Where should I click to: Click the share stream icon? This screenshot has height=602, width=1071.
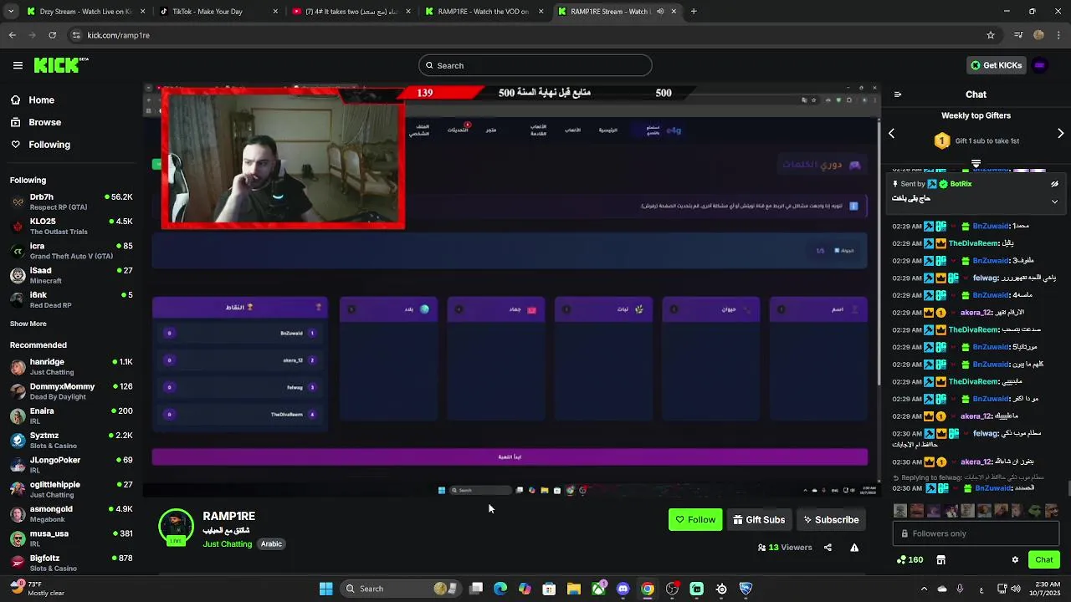pos(828,548)
